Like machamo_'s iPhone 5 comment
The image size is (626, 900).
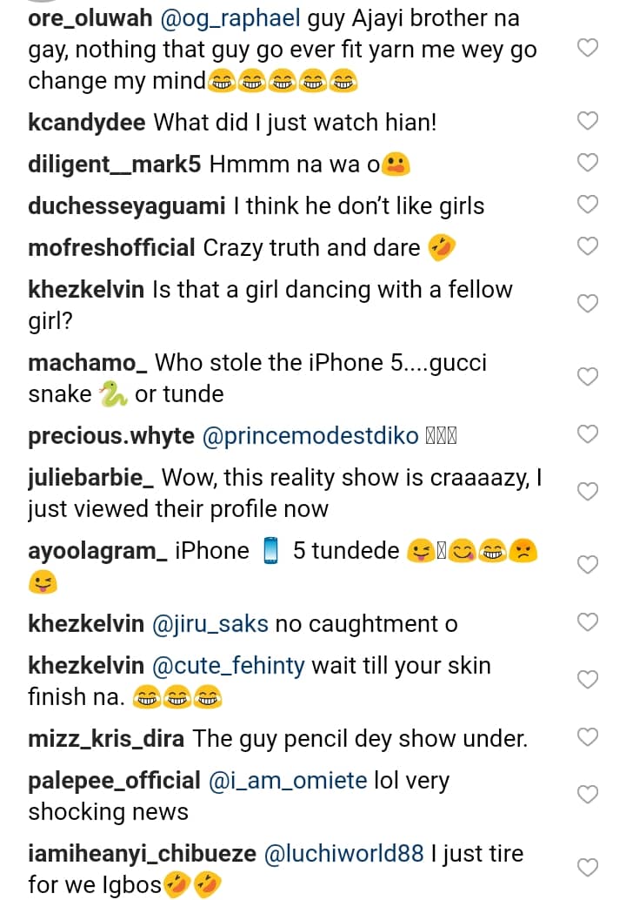point(588,377)
